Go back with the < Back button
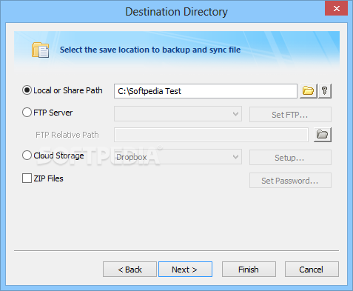 pos(130,270)
